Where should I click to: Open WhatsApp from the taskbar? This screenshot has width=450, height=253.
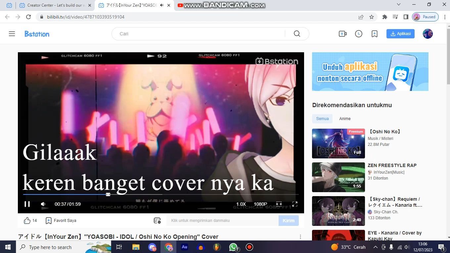click(234, 247)
